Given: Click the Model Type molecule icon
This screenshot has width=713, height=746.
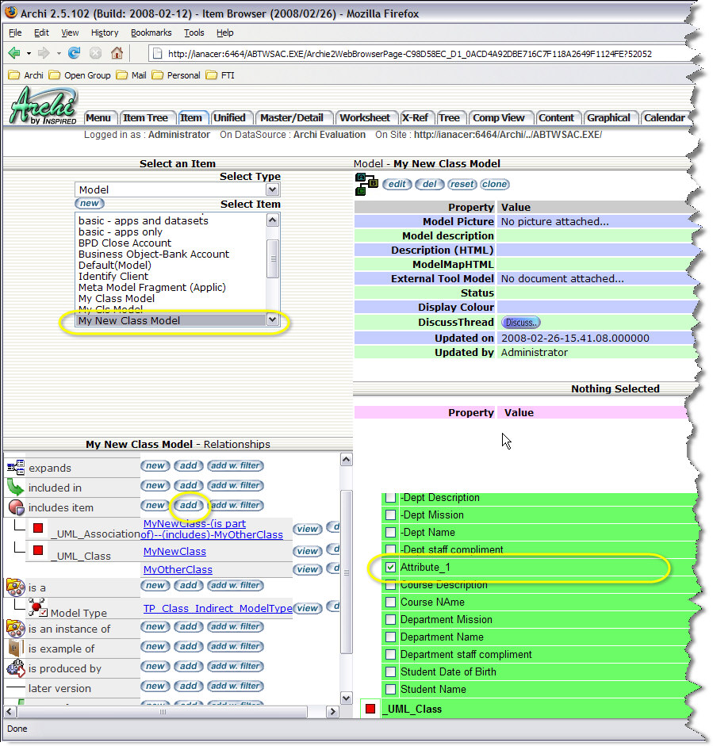Looking at the screenshot, I should [x=37, y=609].
